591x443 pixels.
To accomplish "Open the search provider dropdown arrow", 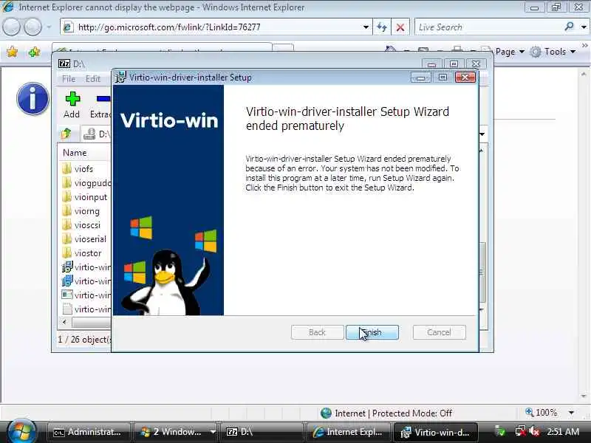I will pos(584,27).
